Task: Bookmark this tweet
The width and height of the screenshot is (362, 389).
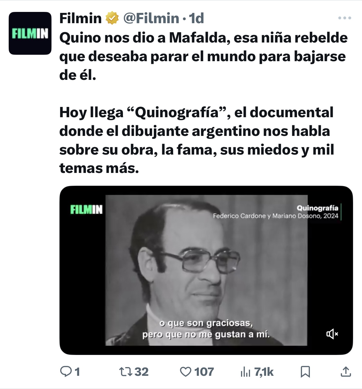Action: point(305,372)
